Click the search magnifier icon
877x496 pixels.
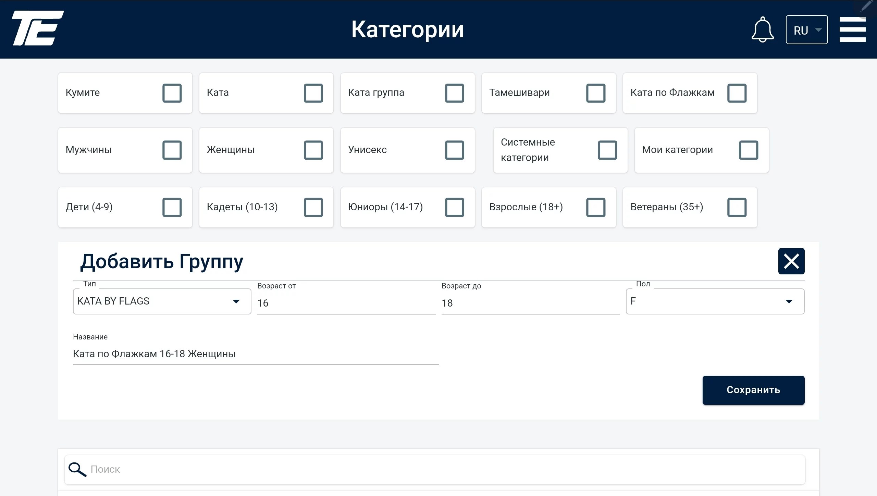point(77,469)
